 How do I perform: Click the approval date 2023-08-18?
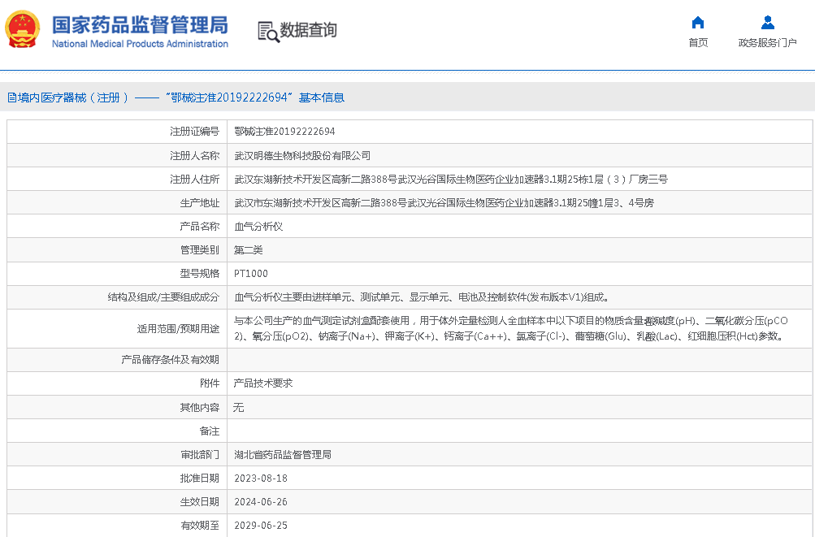click(x=260, y=479)
